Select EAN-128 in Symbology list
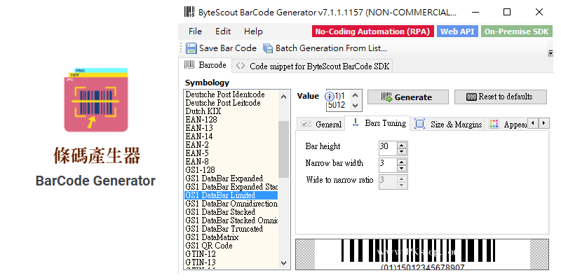Screen dimensions: 561x280 (x=231, y=120)
